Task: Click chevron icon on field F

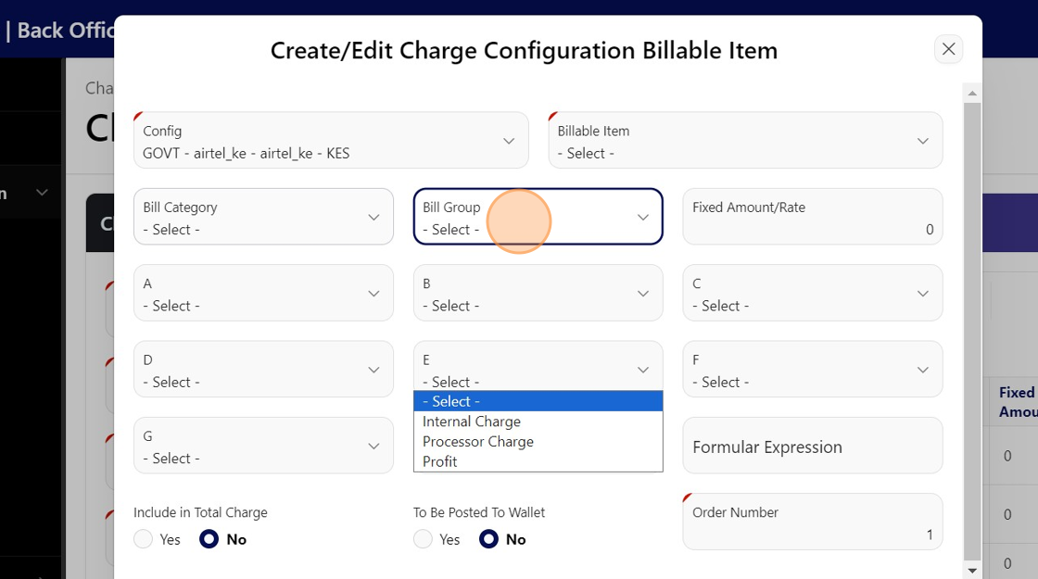Action: [923, 370]
